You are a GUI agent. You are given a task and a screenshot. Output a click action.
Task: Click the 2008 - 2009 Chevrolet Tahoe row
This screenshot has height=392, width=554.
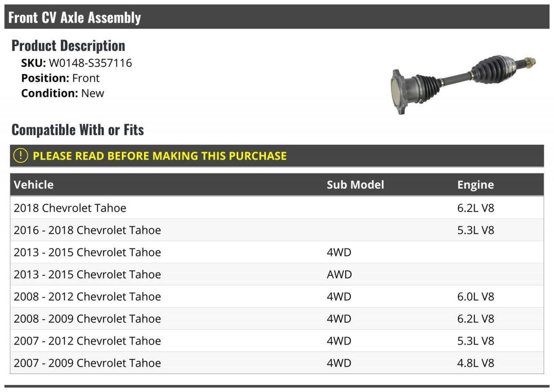click(277, 319)
